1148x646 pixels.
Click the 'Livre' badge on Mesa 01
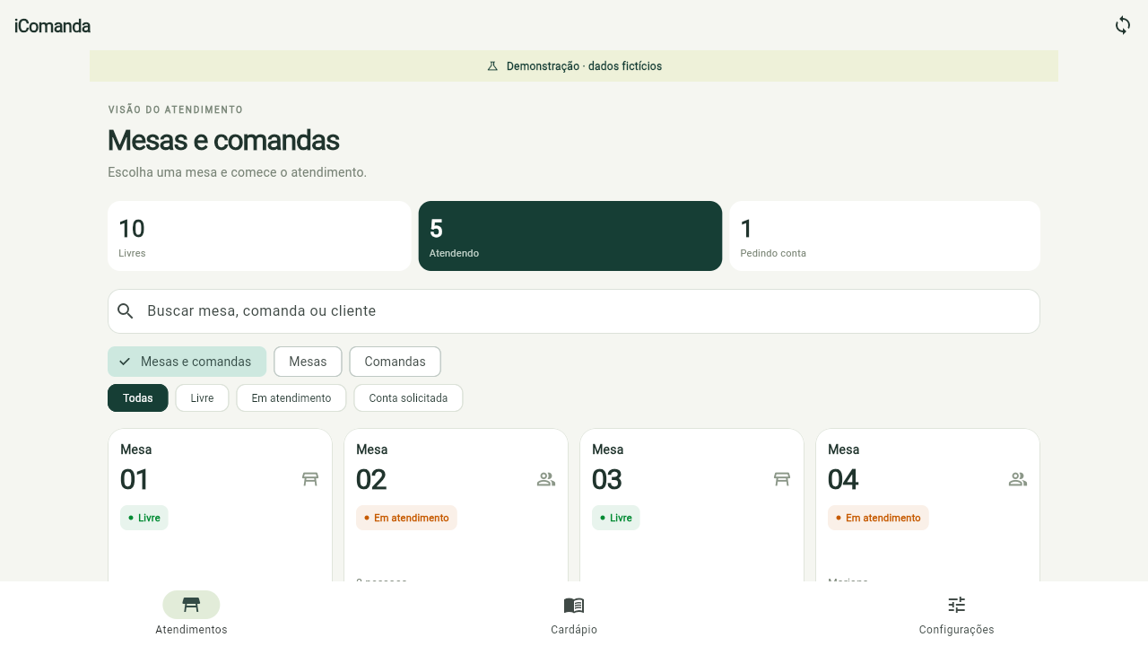point(144,518)
